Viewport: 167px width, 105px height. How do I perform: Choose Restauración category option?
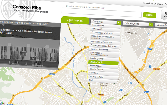103,66
